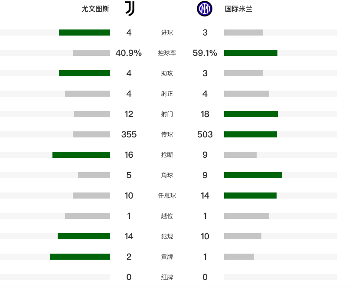Click Inter's 503 passes value
The width and height of the screenshot is (352, 287).
point(205,134)
